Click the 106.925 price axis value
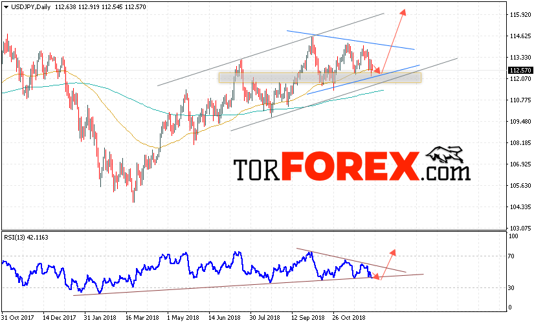This screenshot has height=325, width=534. 520,164
